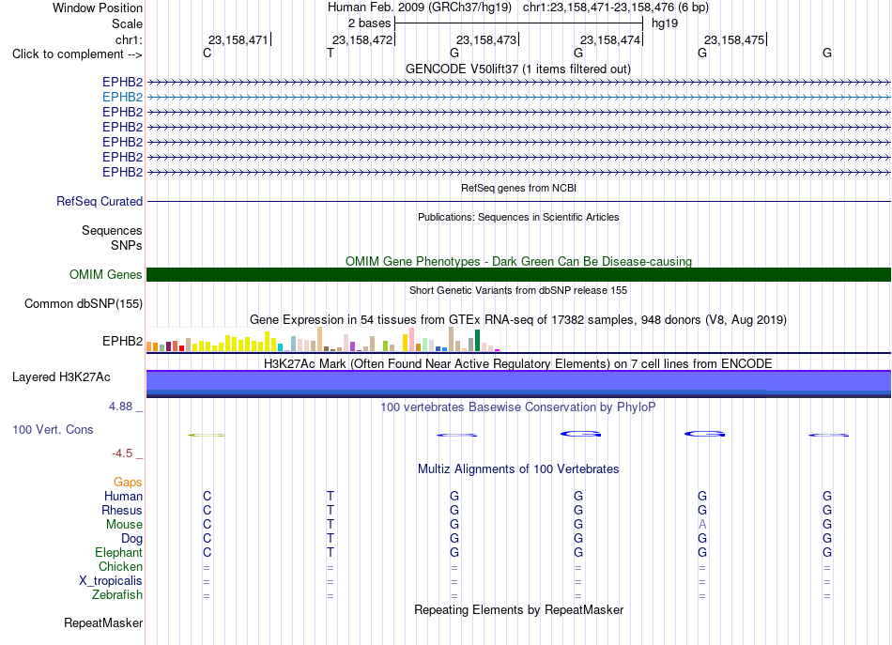Select the Rhesus species label
The width and height of the screenshot is (892, 645).
click(122, 510)
